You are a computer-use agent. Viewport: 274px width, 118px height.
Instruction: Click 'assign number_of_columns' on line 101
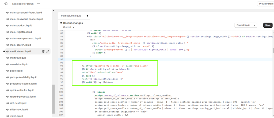pyautogui.click(x=110, y=95)
